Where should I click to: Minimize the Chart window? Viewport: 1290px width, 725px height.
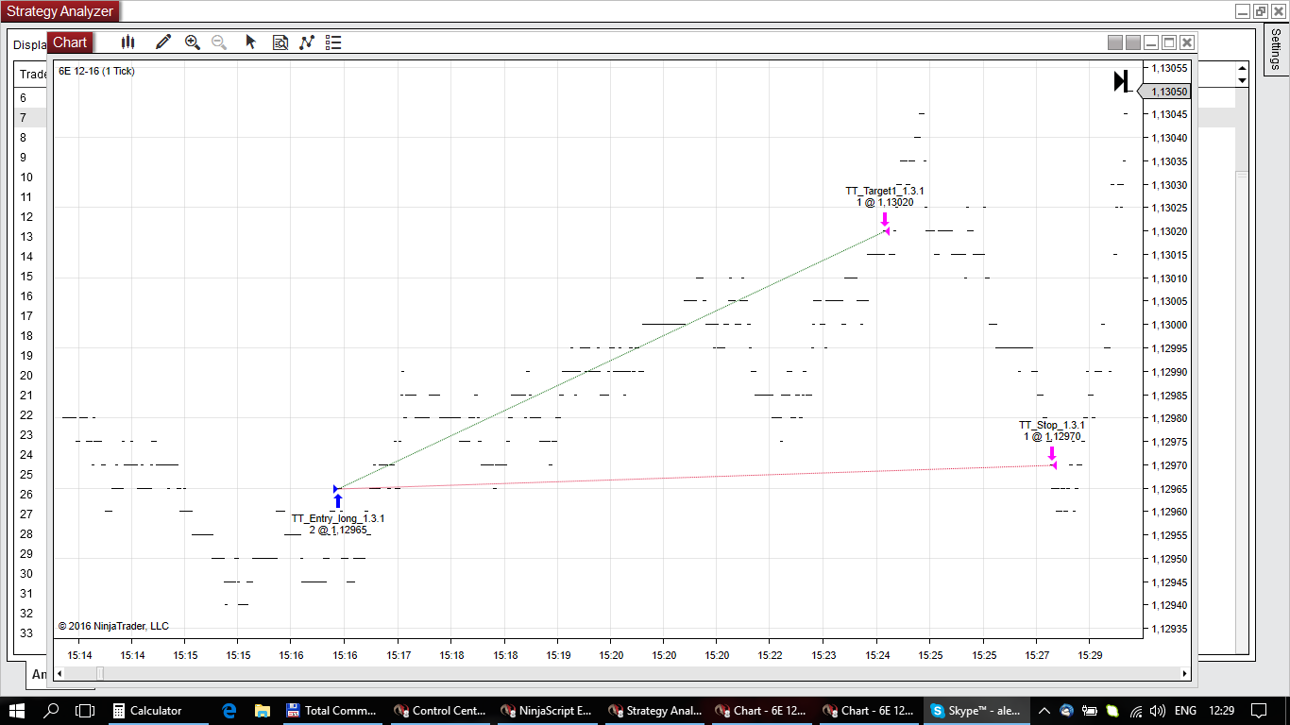[x=1151, y=42]
